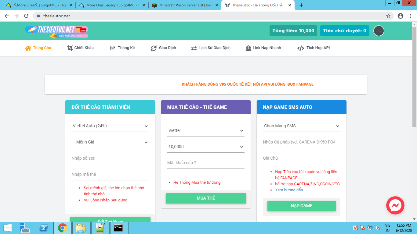Go to Trang Chủ home page
The width and height of the screenshot is (417, 234).
pyautogui.click(x=38, y=48)
